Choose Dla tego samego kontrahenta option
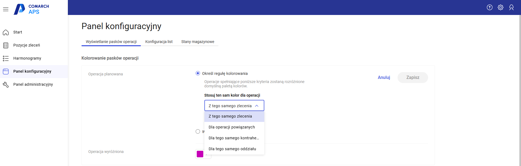This screenshot has width=521, height=166. point(234,138)
